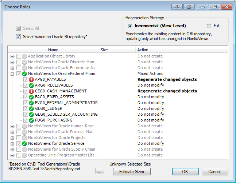Click gray status icon of Oracle Discrete Manufacturing row

(x=24, y=62)
